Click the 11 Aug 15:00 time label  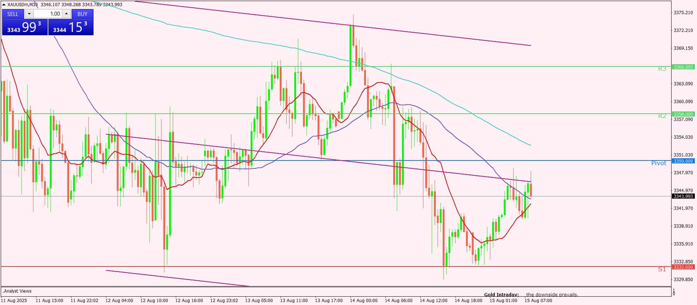[x=49, y=300]
